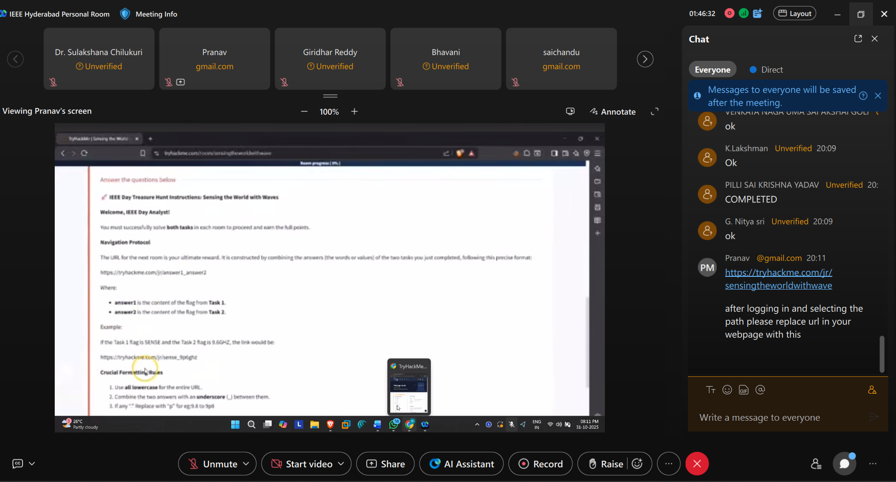Open the text formatting icon in chat
Image resolution: width=896 pixels, height=482 pixels.
(x=711, y=390)
